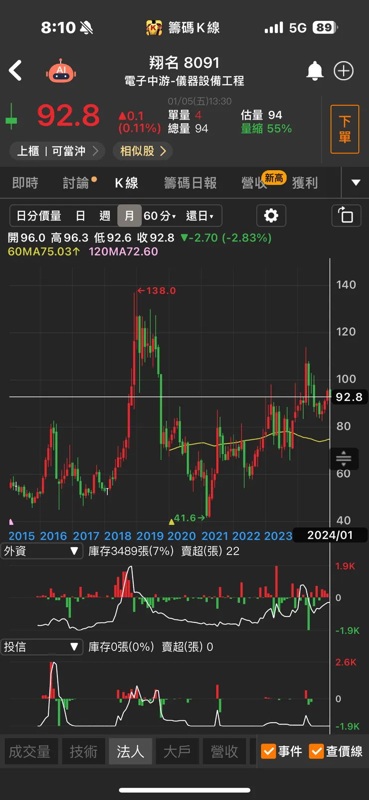Tap the price axis scale handle
Viewport: 369px width, 800px height.
click(x=344, y=458)
